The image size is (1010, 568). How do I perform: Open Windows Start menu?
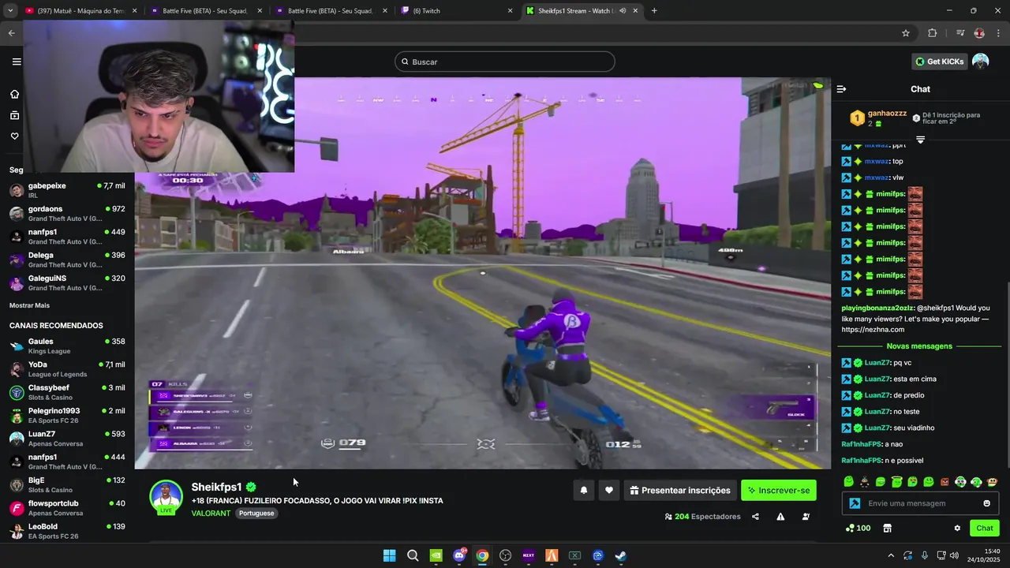pyautogui.click(x=389, y=555)
